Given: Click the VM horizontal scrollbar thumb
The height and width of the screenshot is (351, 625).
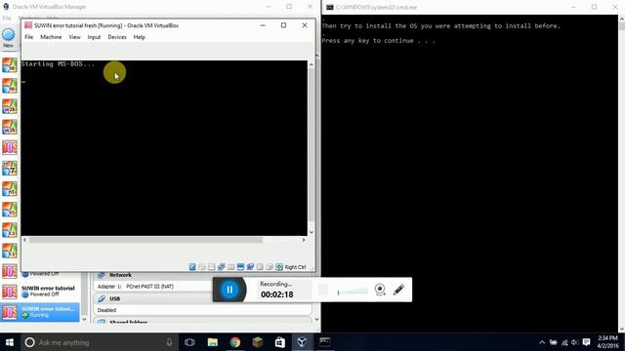Looking at the screenshot, I should (146, 240).
